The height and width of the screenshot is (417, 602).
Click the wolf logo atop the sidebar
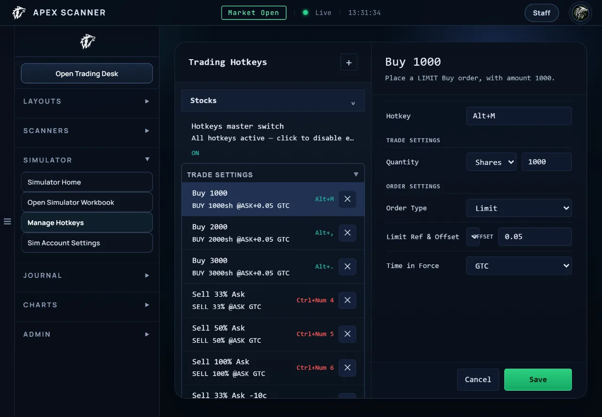pyautogui.click(x=87, y=41)
